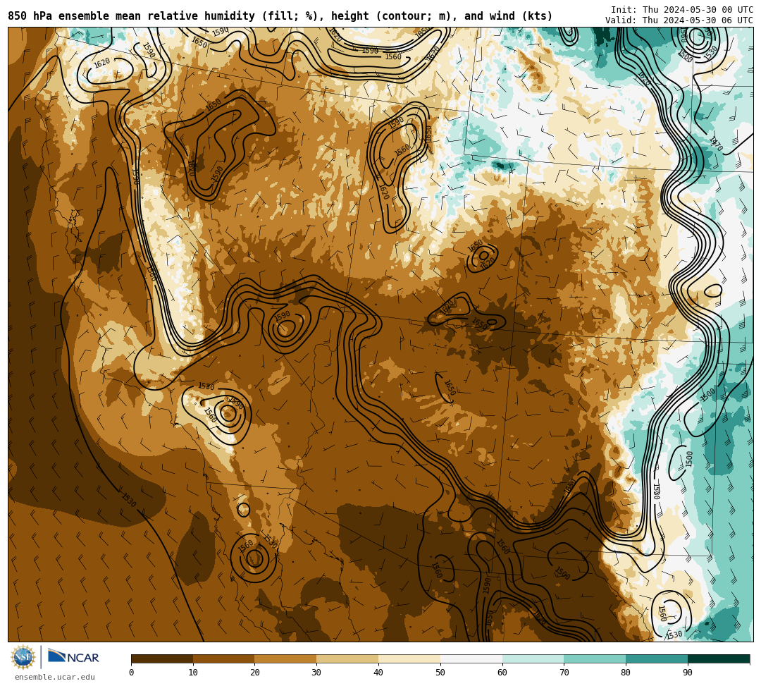Click the NSF logo
Screen dimensions: 761x686
point(23,657)
